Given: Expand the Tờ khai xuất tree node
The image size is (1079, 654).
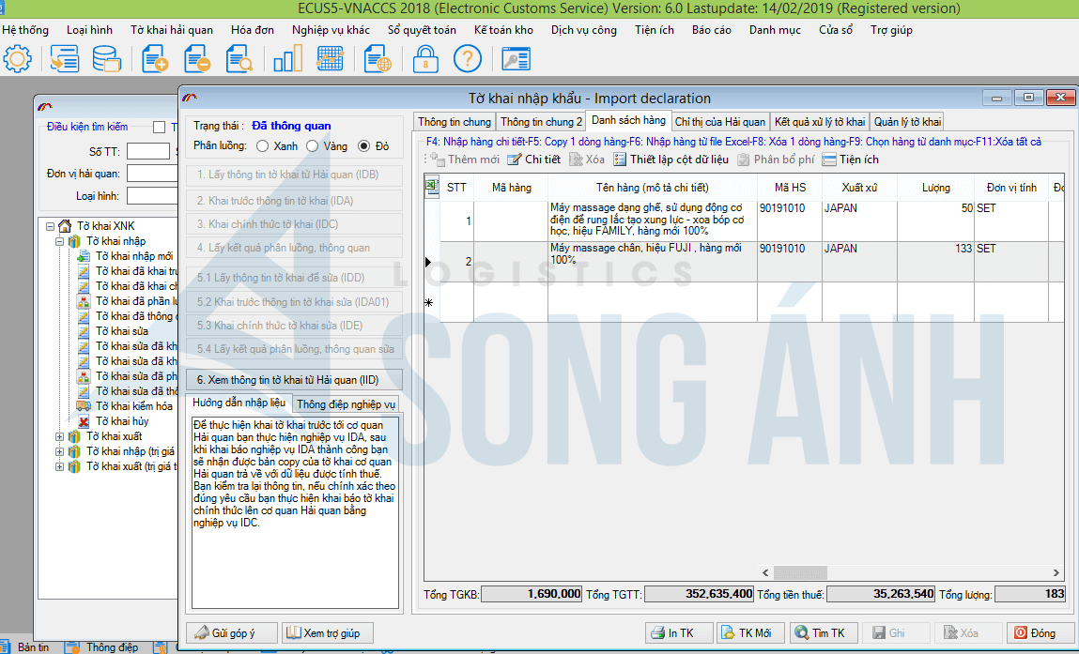Looking at the screenshot, I should [61, 436].
